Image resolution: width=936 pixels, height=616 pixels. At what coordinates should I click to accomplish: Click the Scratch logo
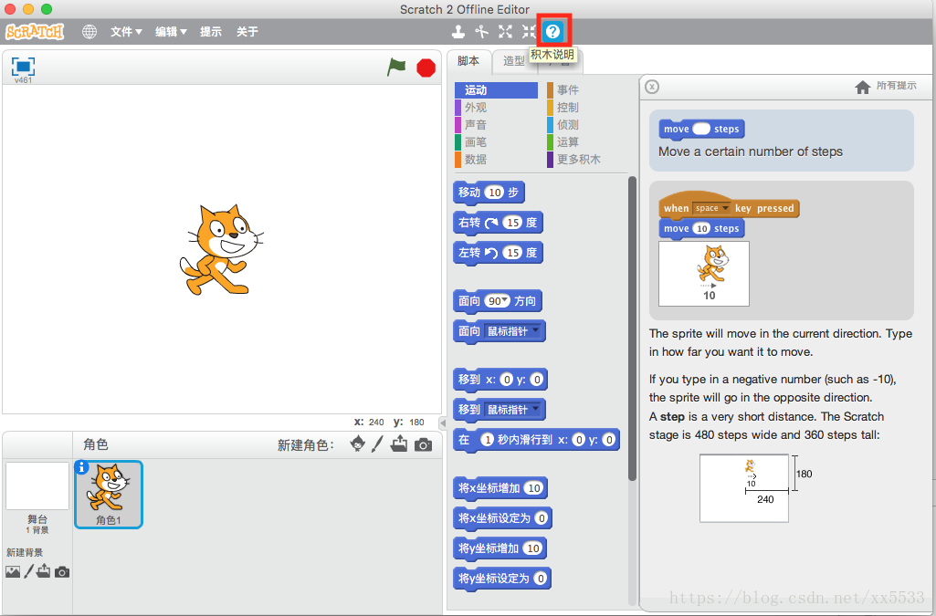[x=35, y=32]
